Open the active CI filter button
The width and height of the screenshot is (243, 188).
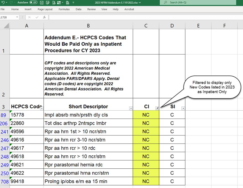point(157,108)
